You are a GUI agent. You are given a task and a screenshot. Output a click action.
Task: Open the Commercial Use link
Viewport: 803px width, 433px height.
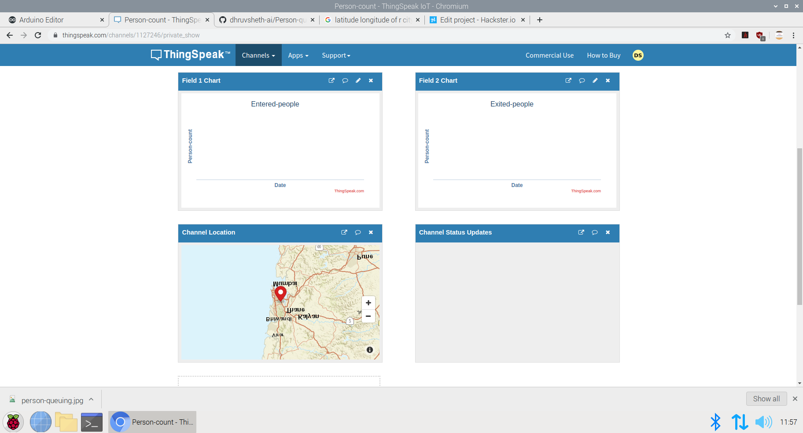549,55
